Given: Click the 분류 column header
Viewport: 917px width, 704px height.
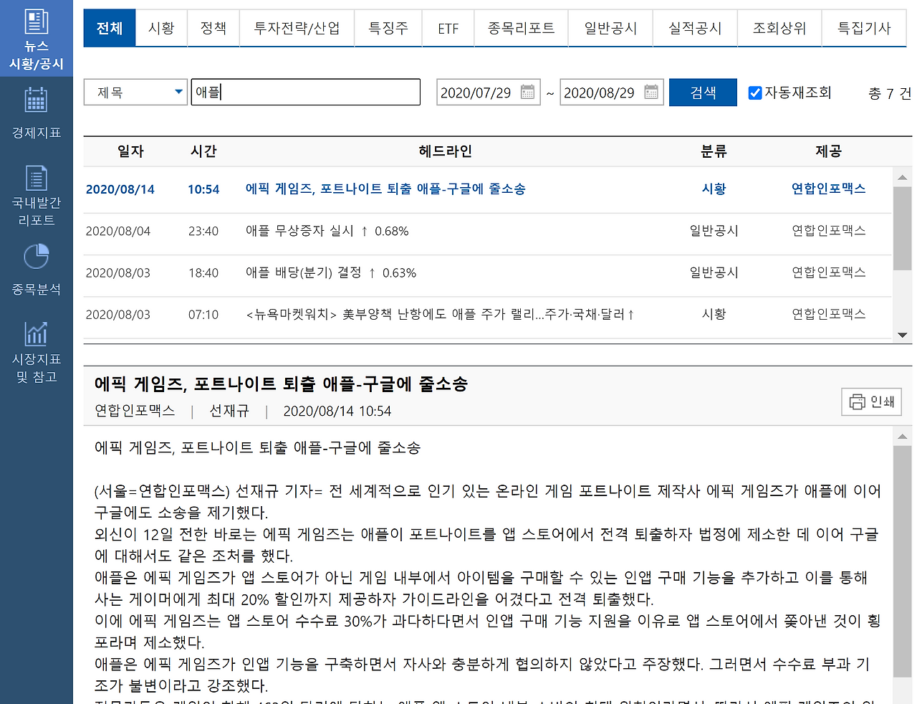Looking at the screenshot, I should point(714,151).
